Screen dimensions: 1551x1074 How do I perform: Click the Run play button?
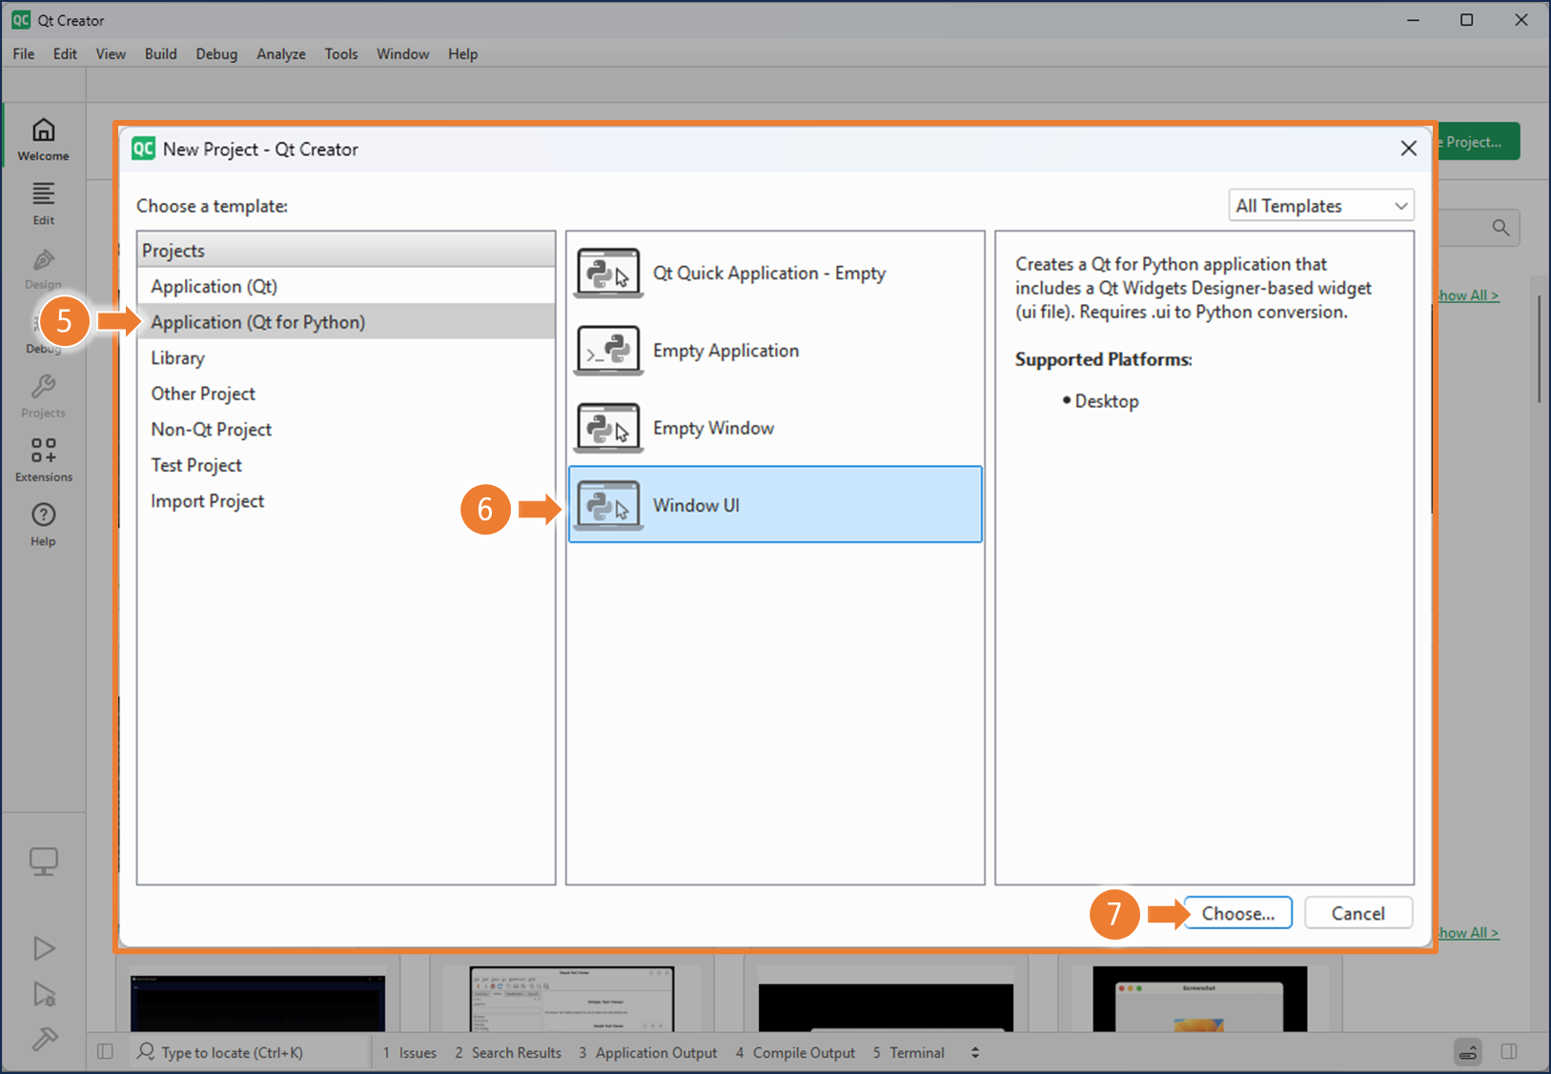coord(43,948)
